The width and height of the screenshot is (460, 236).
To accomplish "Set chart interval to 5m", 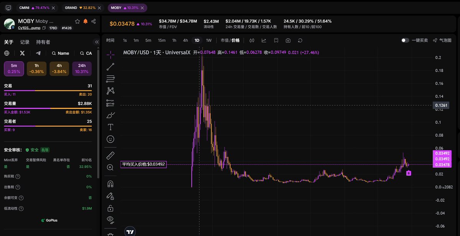I will pos(148,40).
